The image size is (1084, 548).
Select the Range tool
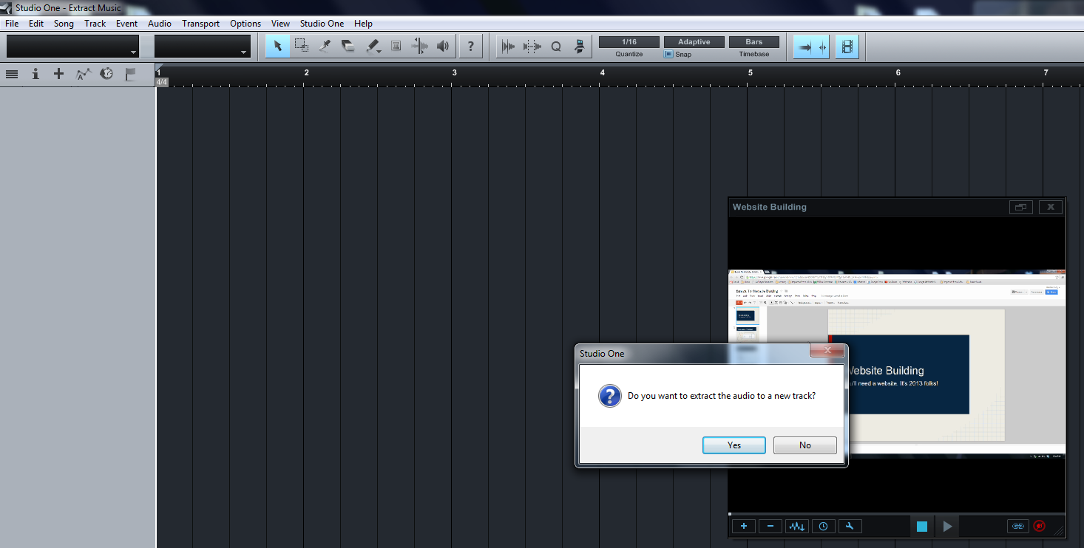(x=301, y=47)
